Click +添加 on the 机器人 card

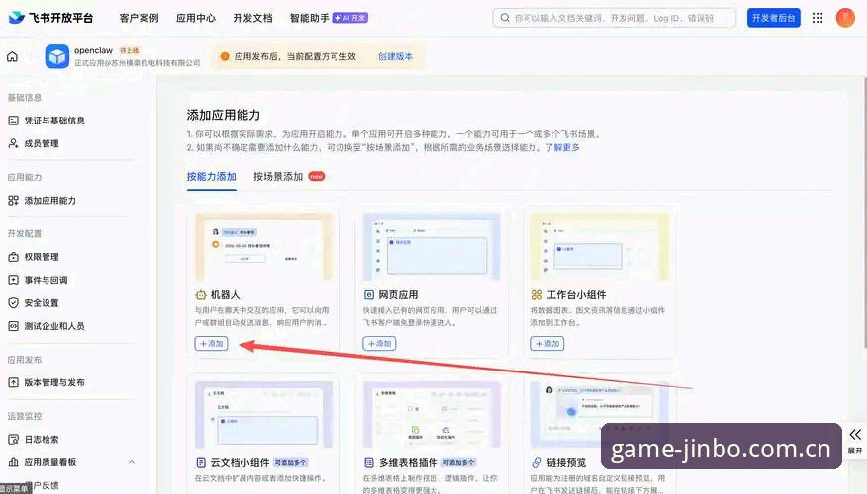click(211, 343)
